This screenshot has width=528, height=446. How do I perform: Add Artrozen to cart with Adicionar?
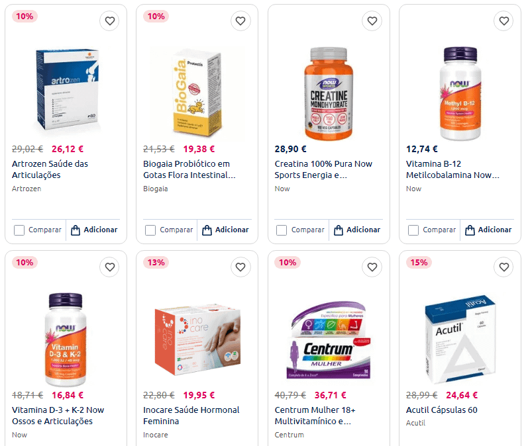(x=93, y=230)
